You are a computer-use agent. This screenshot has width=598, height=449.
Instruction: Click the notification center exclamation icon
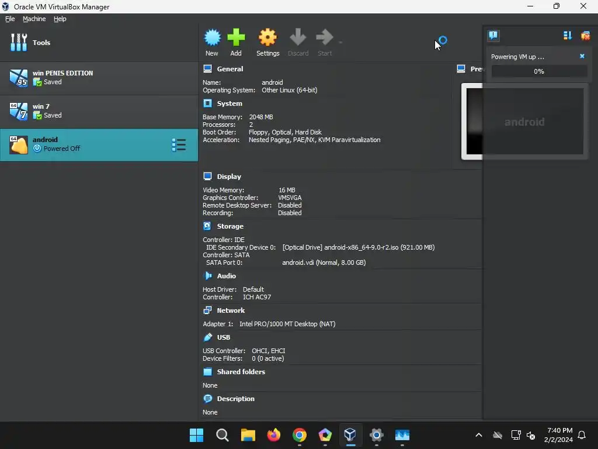[493, 36]
